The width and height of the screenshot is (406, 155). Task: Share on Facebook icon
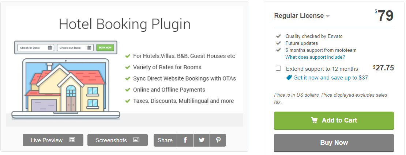(x=185, y=140)
